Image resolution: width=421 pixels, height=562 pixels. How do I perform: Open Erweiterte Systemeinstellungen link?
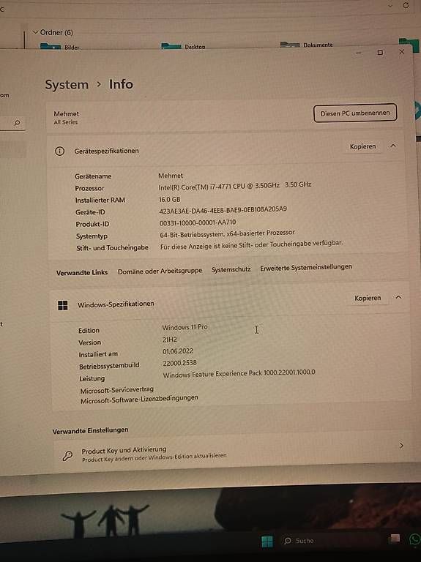point(306,267)
